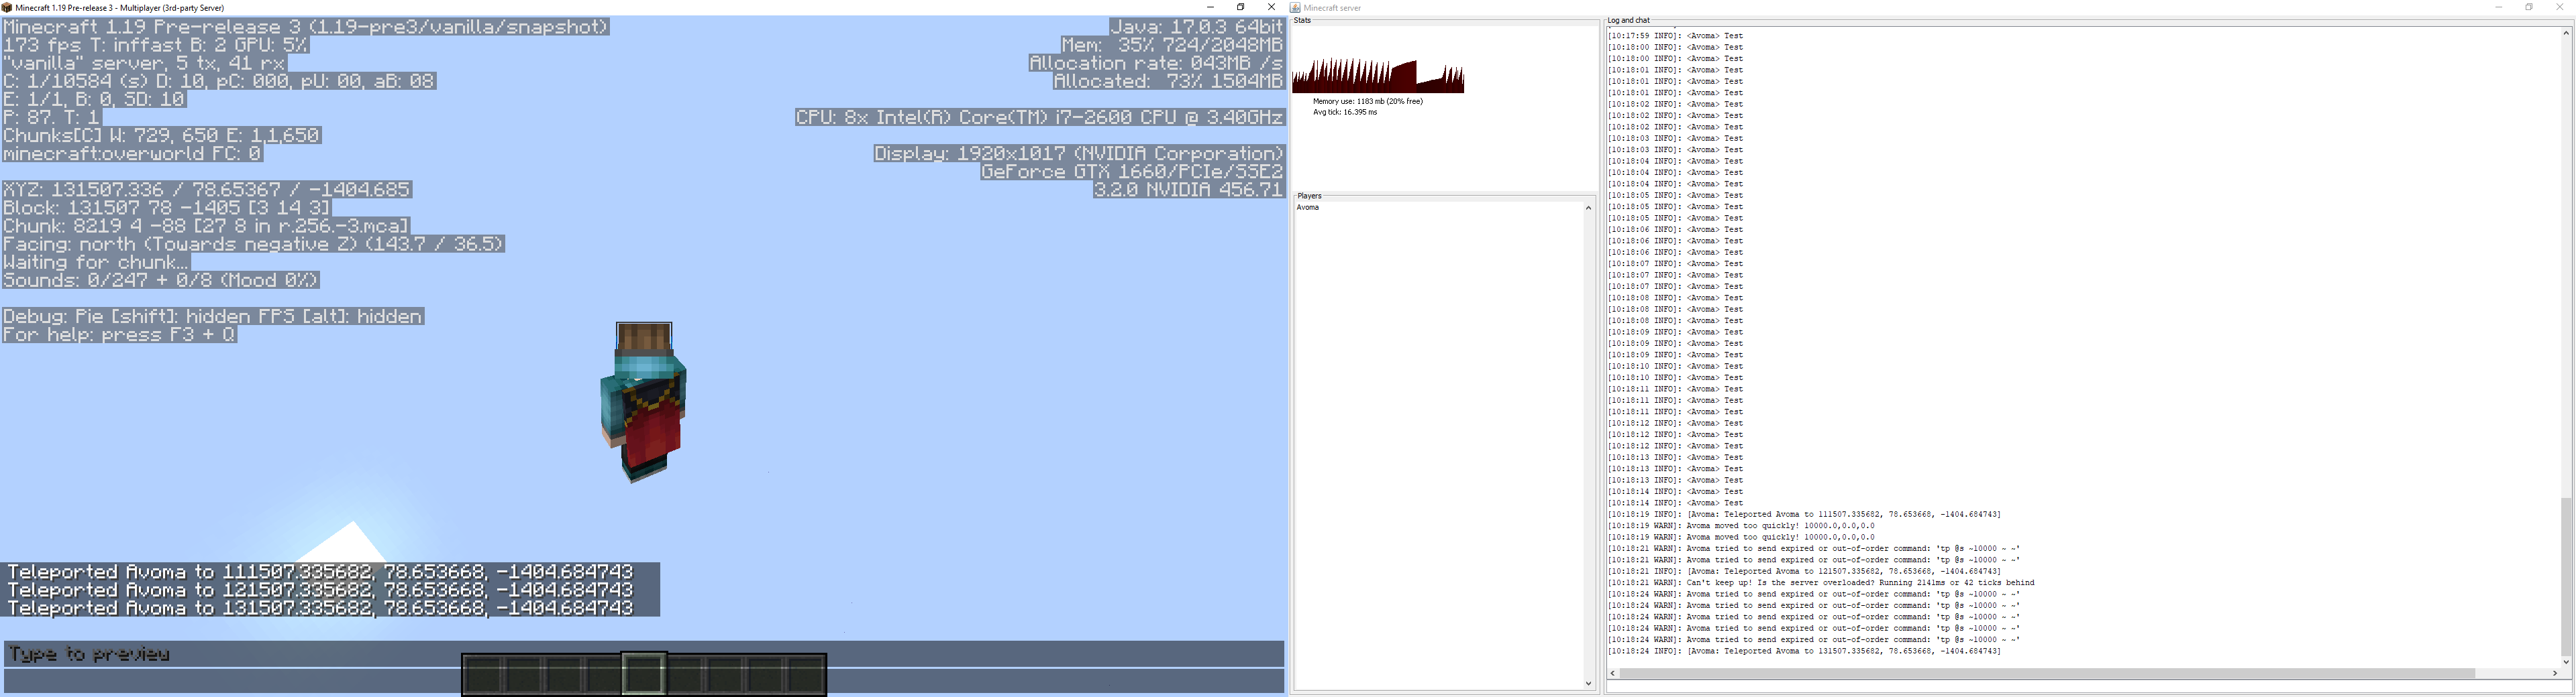Viewport: 2576px width, 697px height.
Task: Select the last hotbar slot in Minecraft
Action: pyautogui.click(x=805, y=674)
